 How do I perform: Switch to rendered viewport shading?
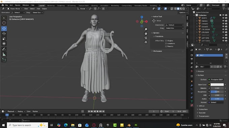(x=184, y=9)
